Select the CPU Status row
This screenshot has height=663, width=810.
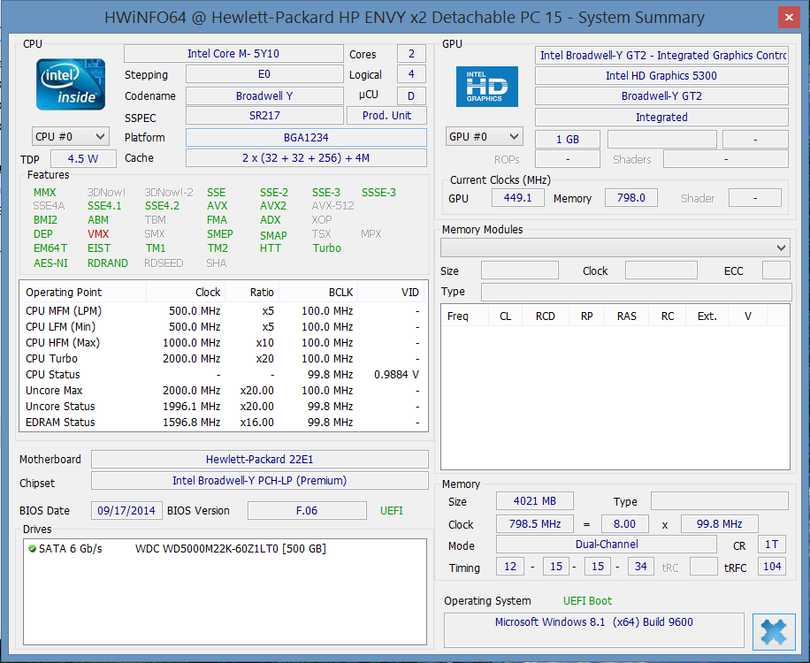tap(223, 374)
